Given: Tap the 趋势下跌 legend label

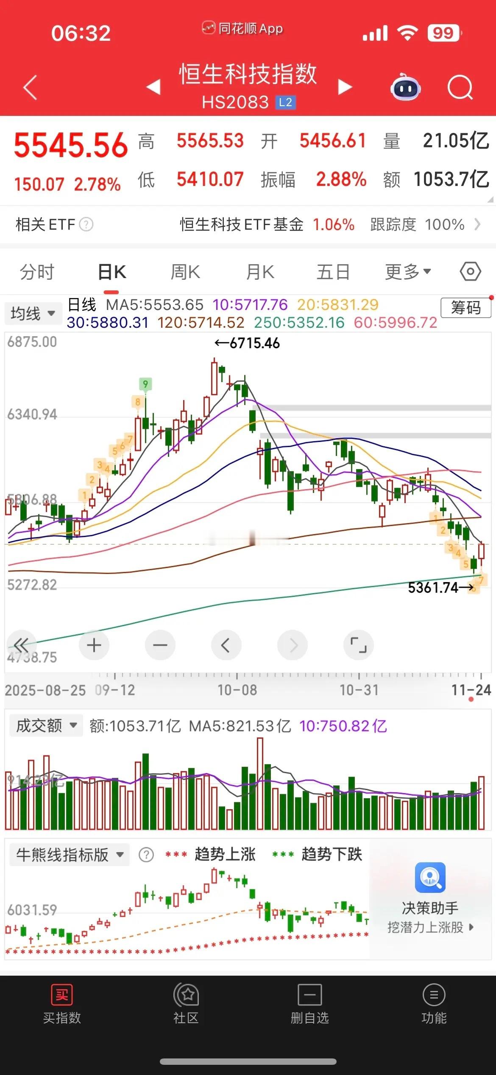Looking at the screenshot, I should [332, 854].
